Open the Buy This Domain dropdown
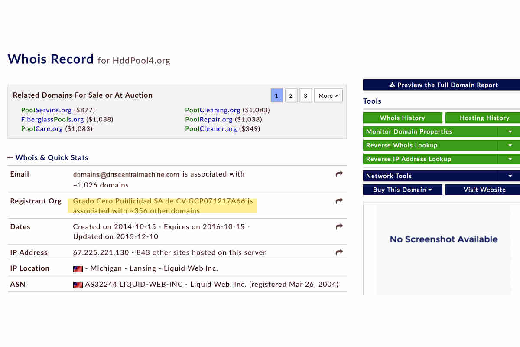This screenshot has height=347, width=520. click(x=403, y=190)
